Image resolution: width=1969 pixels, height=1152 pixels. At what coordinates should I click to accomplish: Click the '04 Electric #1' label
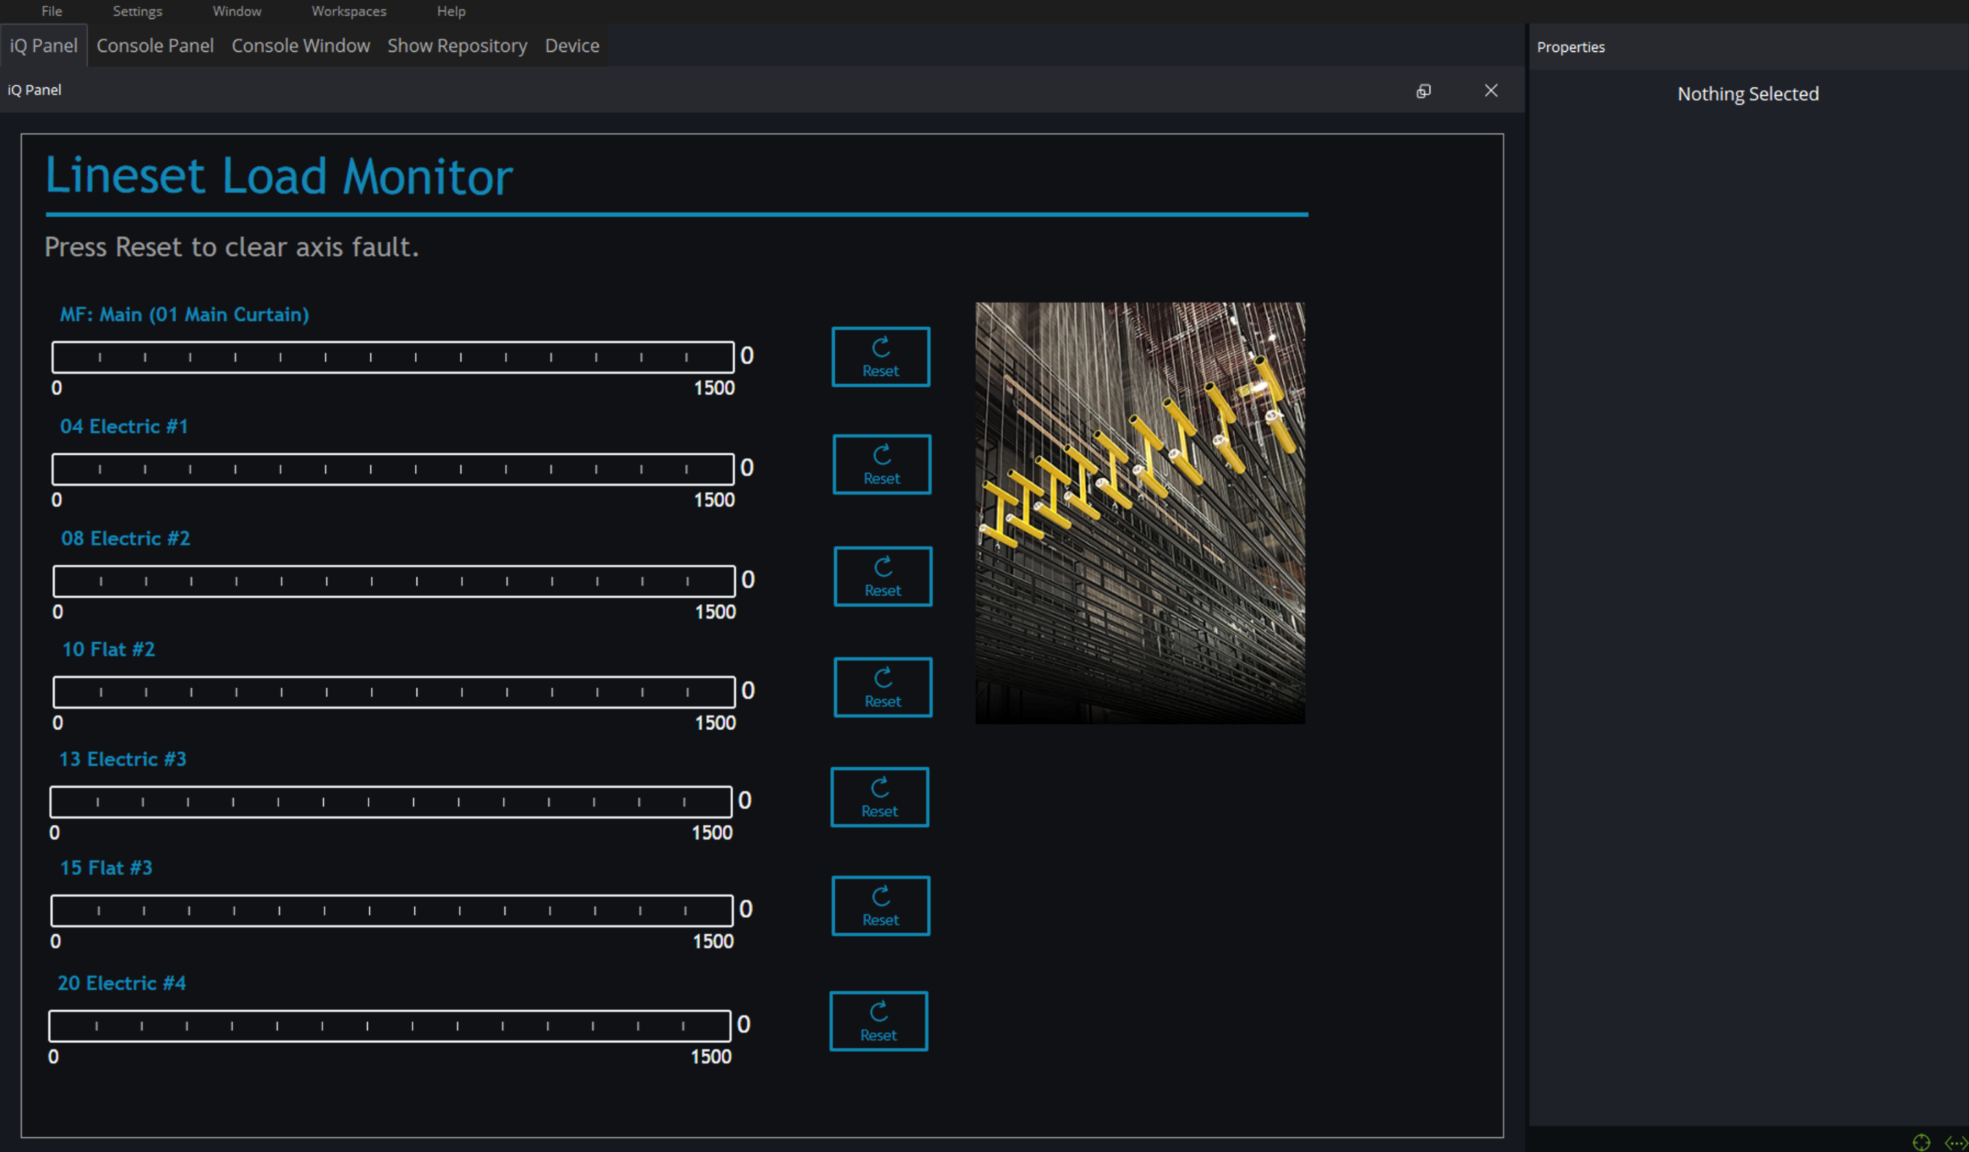point(124,426)
